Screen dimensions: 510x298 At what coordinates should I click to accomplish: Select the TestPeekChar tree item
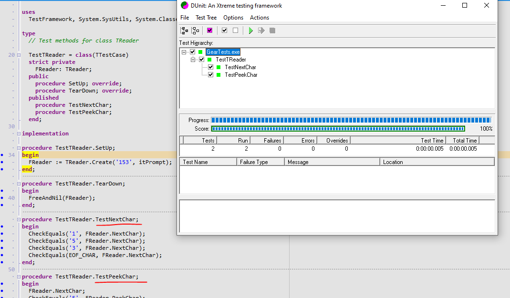241,75
